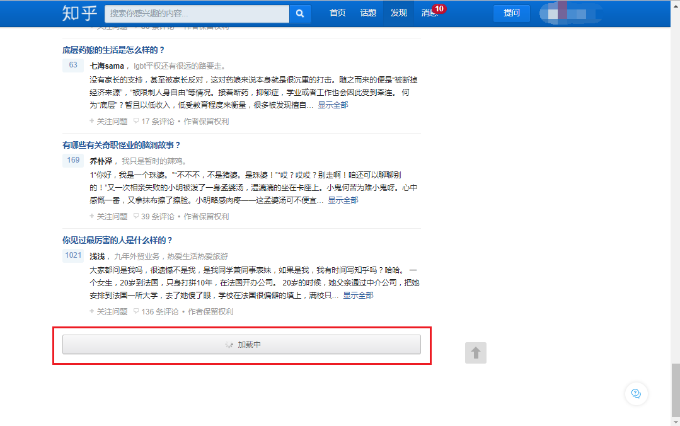Click the scrollbar down arrow
Screen dimensions: 680x426
(676, 422)
